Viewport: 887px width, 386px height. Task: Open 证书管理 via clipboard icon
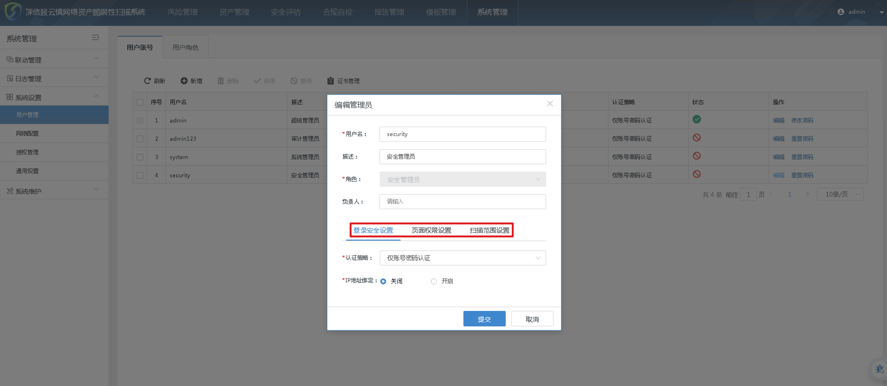pyautogui.click(x=331, y=81)
